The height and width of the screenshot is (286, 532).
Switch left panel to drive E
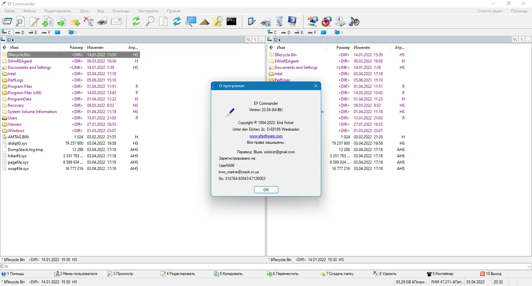(x=33, y=32)
